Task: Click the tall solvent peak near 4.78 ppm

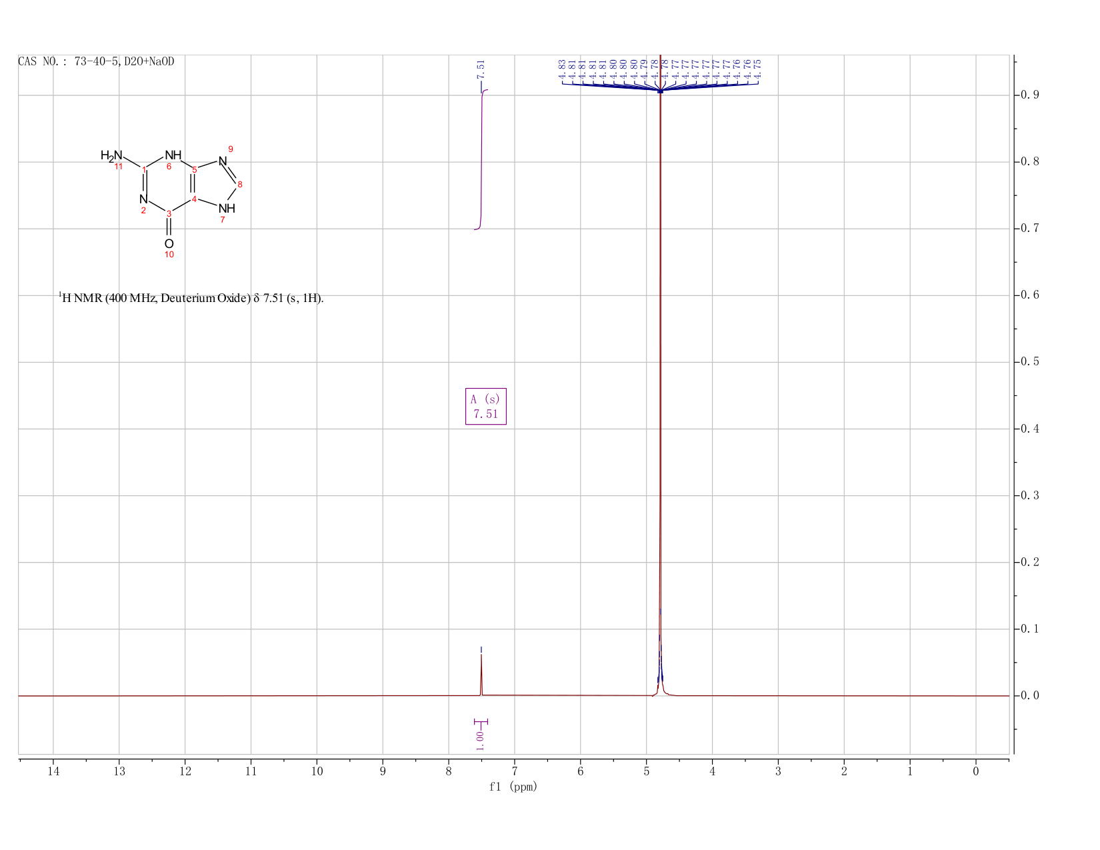Action: (x=660, y=373)
